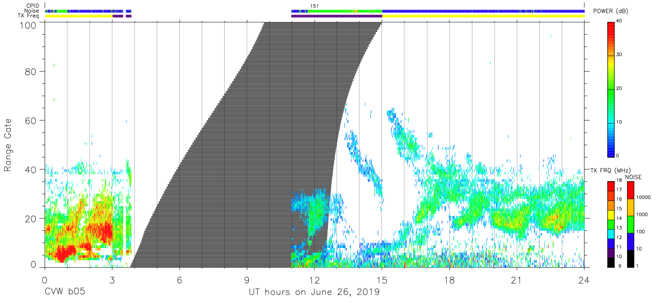The width and height of the screenshot is (657, 303).
Task: Click the 'CPID' label at top left
Action: [33, 6]
